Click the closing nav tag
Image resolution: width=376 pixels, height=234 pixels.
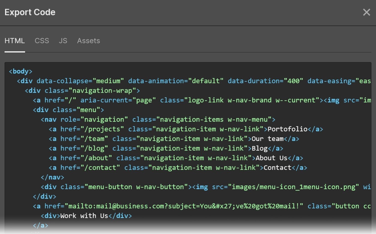(x=52, y=177)
